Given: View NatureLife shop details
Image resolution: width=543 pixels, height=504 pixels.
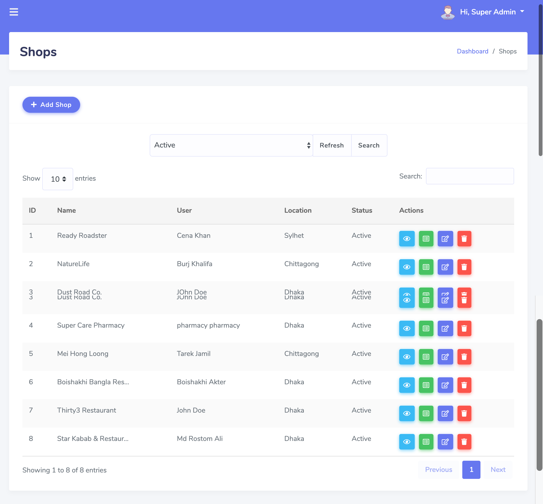Looking at the screenshot, I should [x=407, y=267].
